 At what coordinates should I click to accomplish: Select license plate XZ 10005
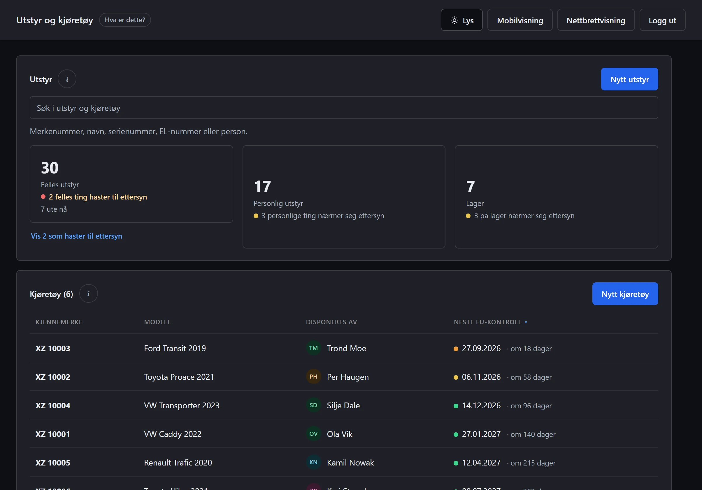pos(53,463)
